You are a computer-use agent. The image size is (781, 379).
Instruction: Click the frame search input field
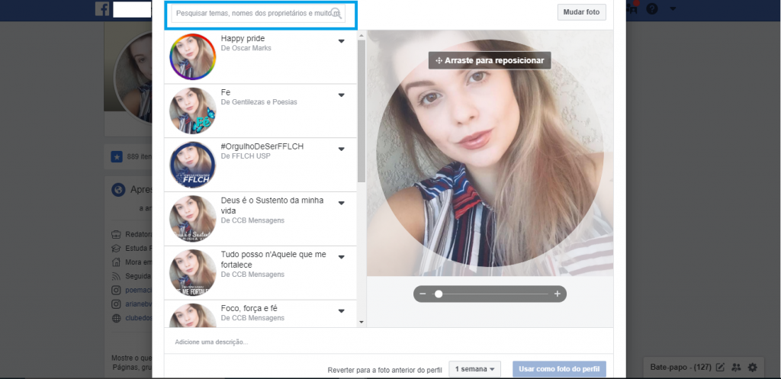pyautogui.click(x=258, y=14)
